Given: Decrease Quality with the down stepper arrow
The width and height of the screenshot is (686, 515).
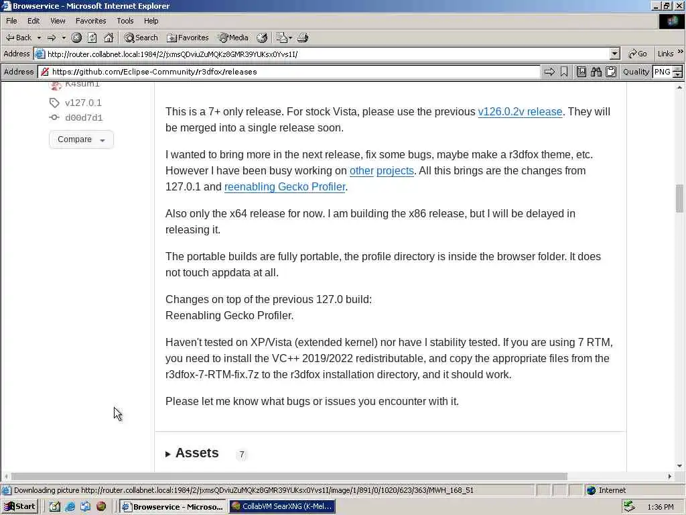Looking at the screenshot, I should pyautogui.click(x=678, y=75).
